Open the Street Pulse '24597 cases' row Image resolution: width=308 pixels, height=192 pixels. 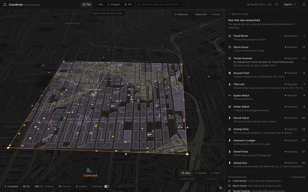tap(267, 154)
